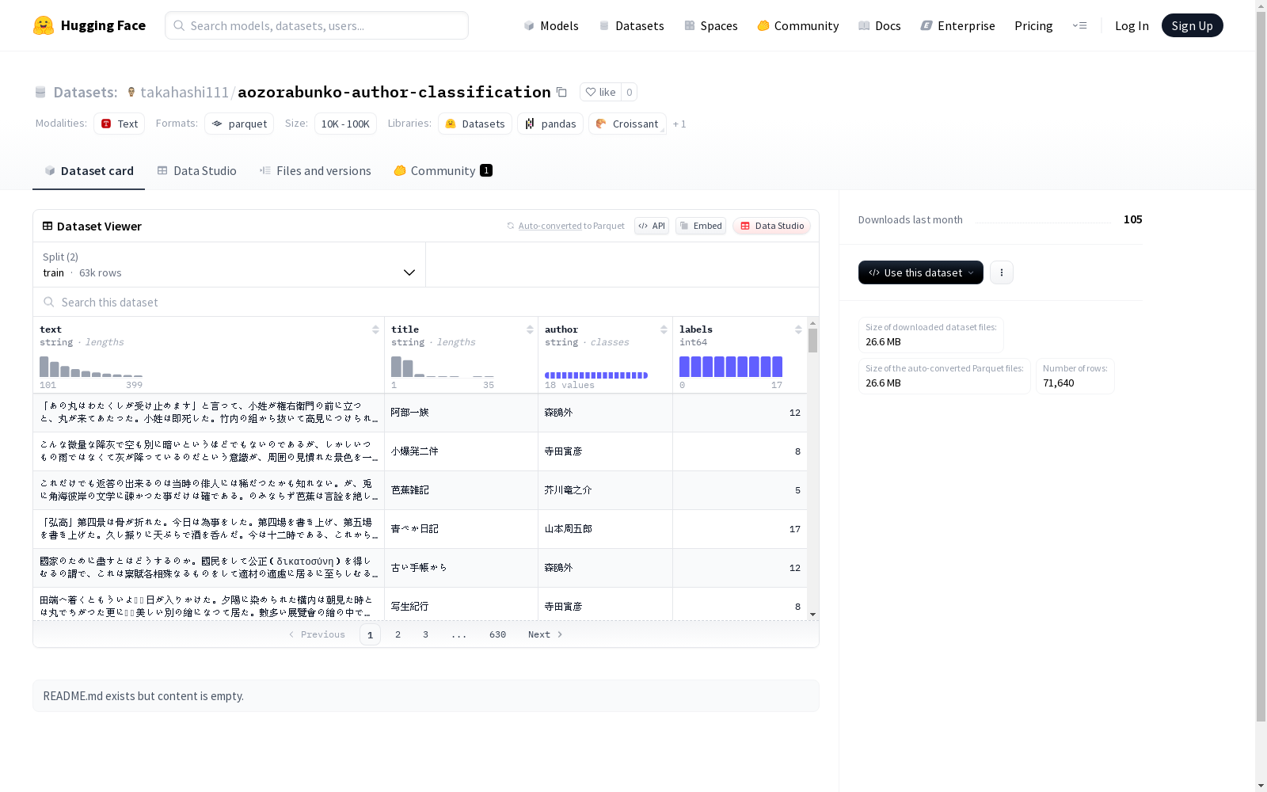The height and width of the screenshot is (792, 1267).
Task: Select page 1 in the pagination
Action: click(370, 634)
